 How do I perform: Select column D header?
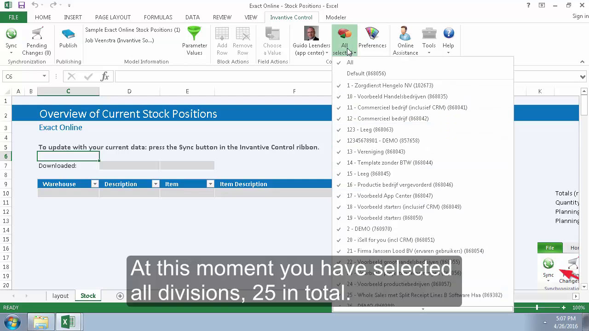pyautogui.click(x=129, y=91)
